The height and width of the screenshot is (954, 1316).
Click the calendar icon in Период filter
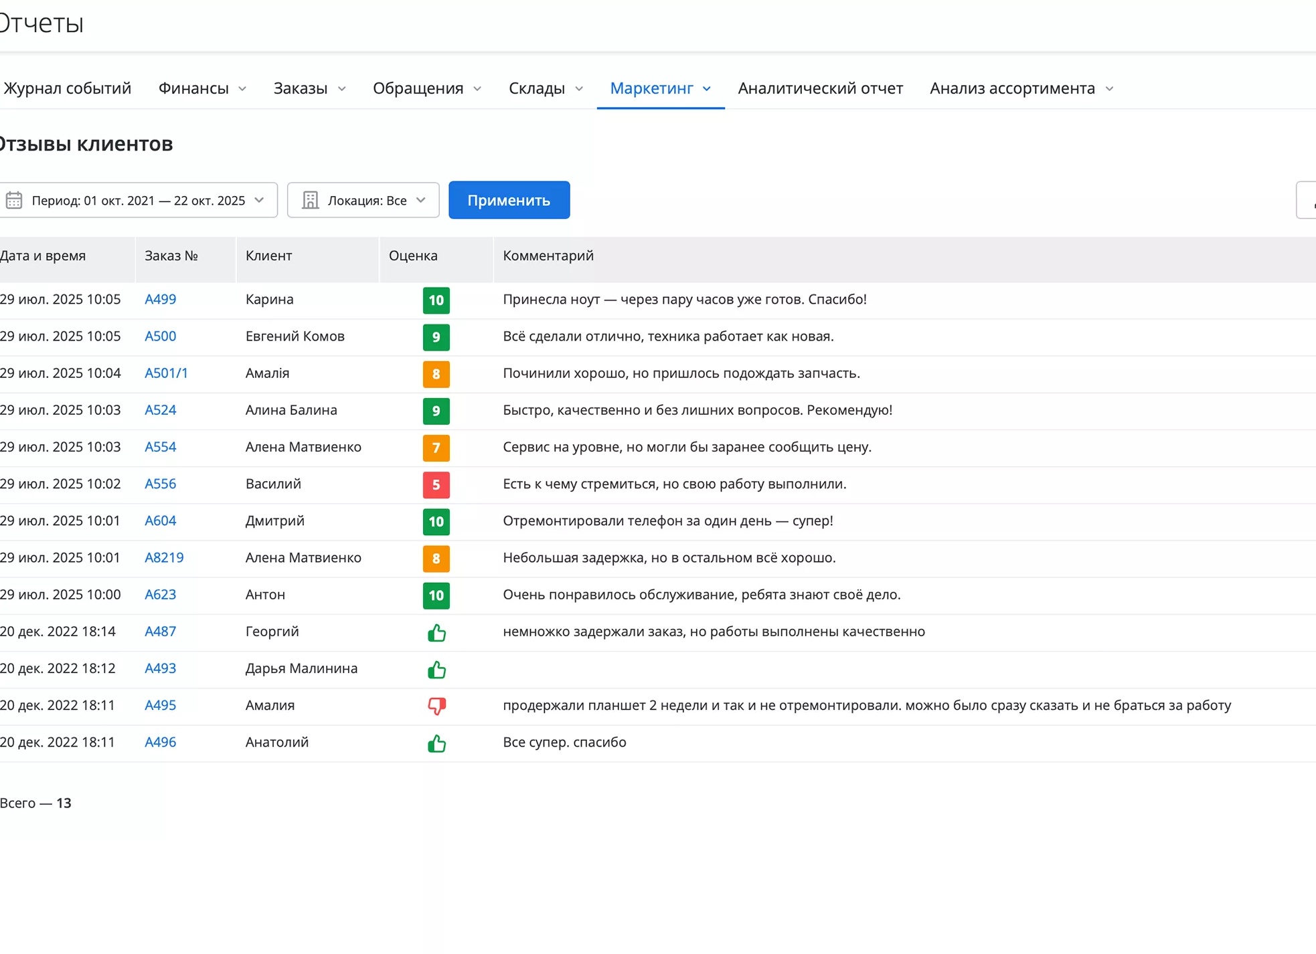14,200
